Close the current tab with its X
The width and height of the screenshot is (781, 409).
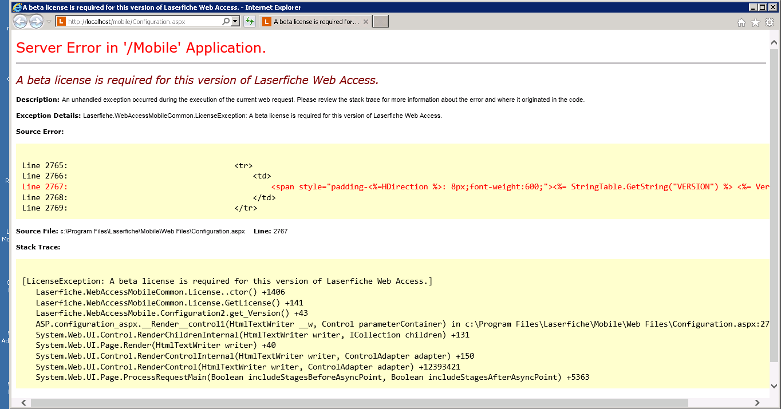coord(366,22)
